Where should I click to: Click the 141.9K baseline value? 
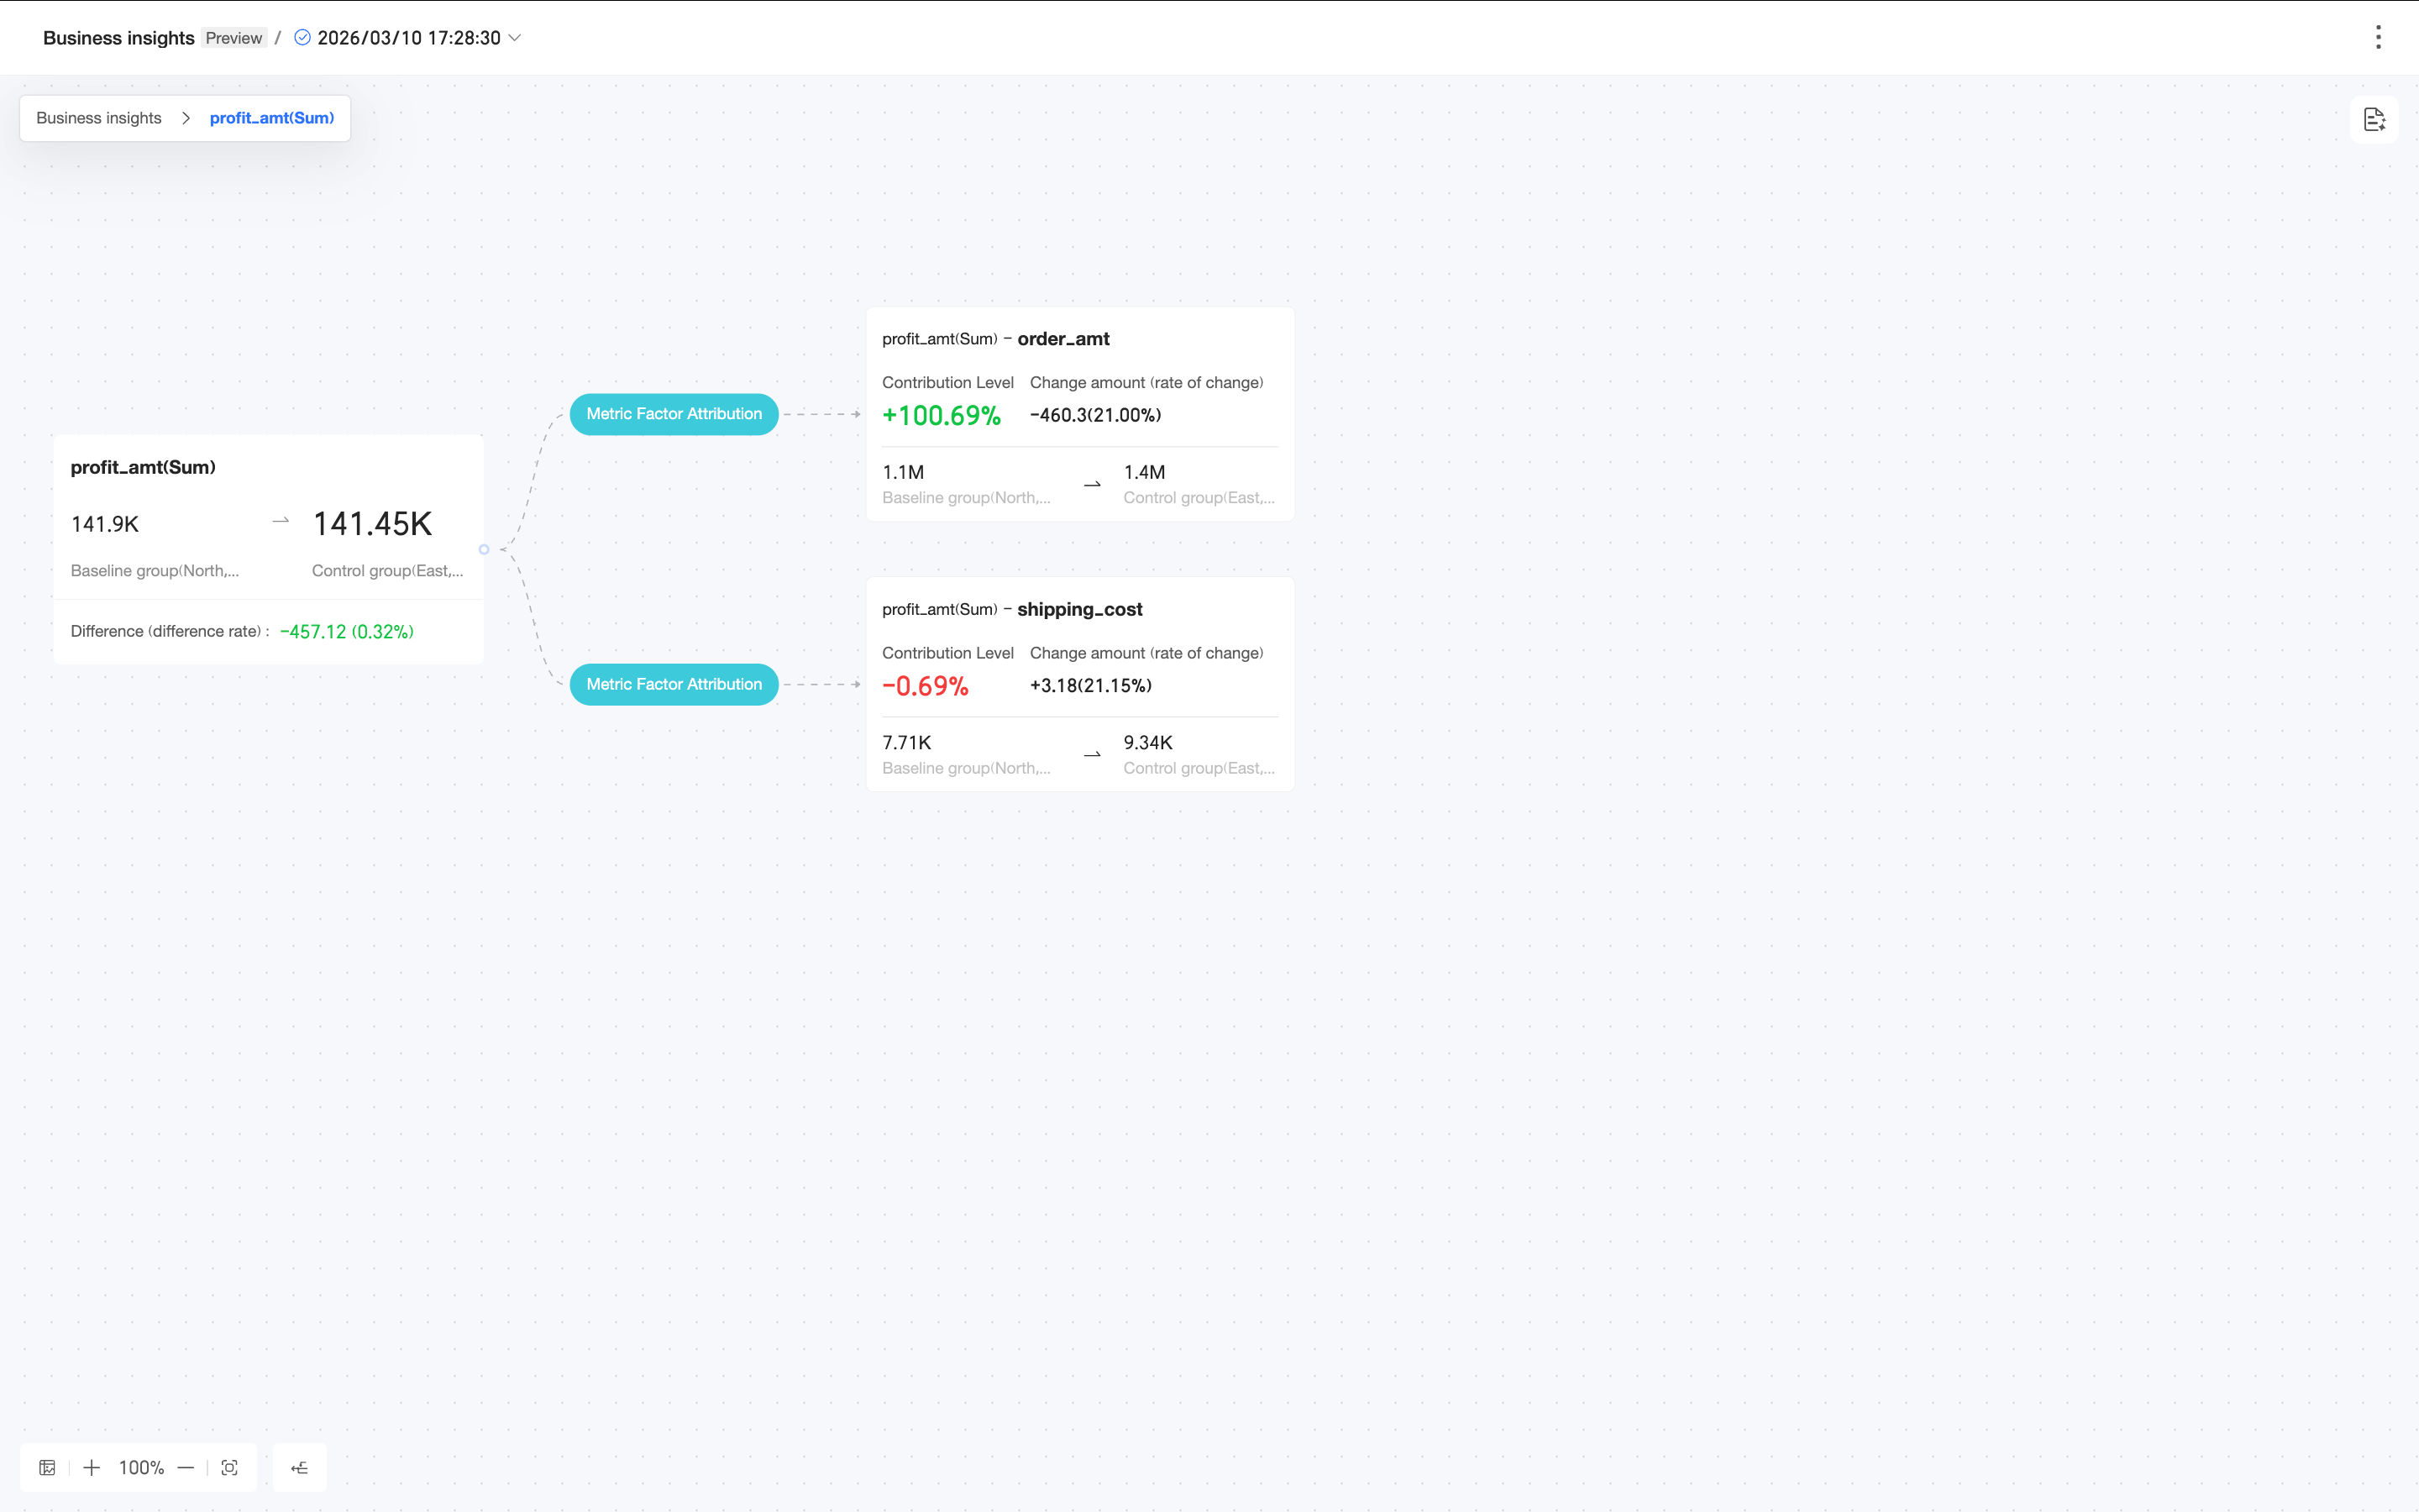[x=105, y=524]
